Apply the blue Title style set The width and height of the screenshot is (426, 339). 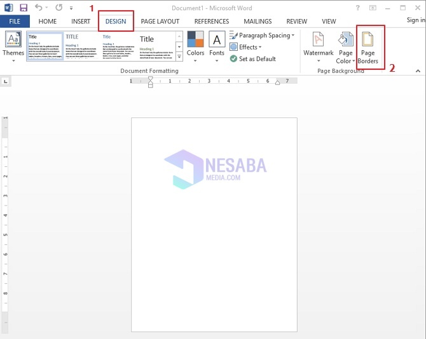[x=118, y=46]
